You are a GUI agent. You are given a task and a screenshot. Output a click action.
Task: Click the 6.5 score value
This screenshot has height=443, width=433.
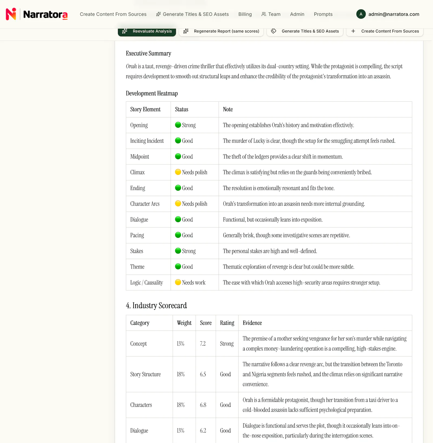(203, 374)
